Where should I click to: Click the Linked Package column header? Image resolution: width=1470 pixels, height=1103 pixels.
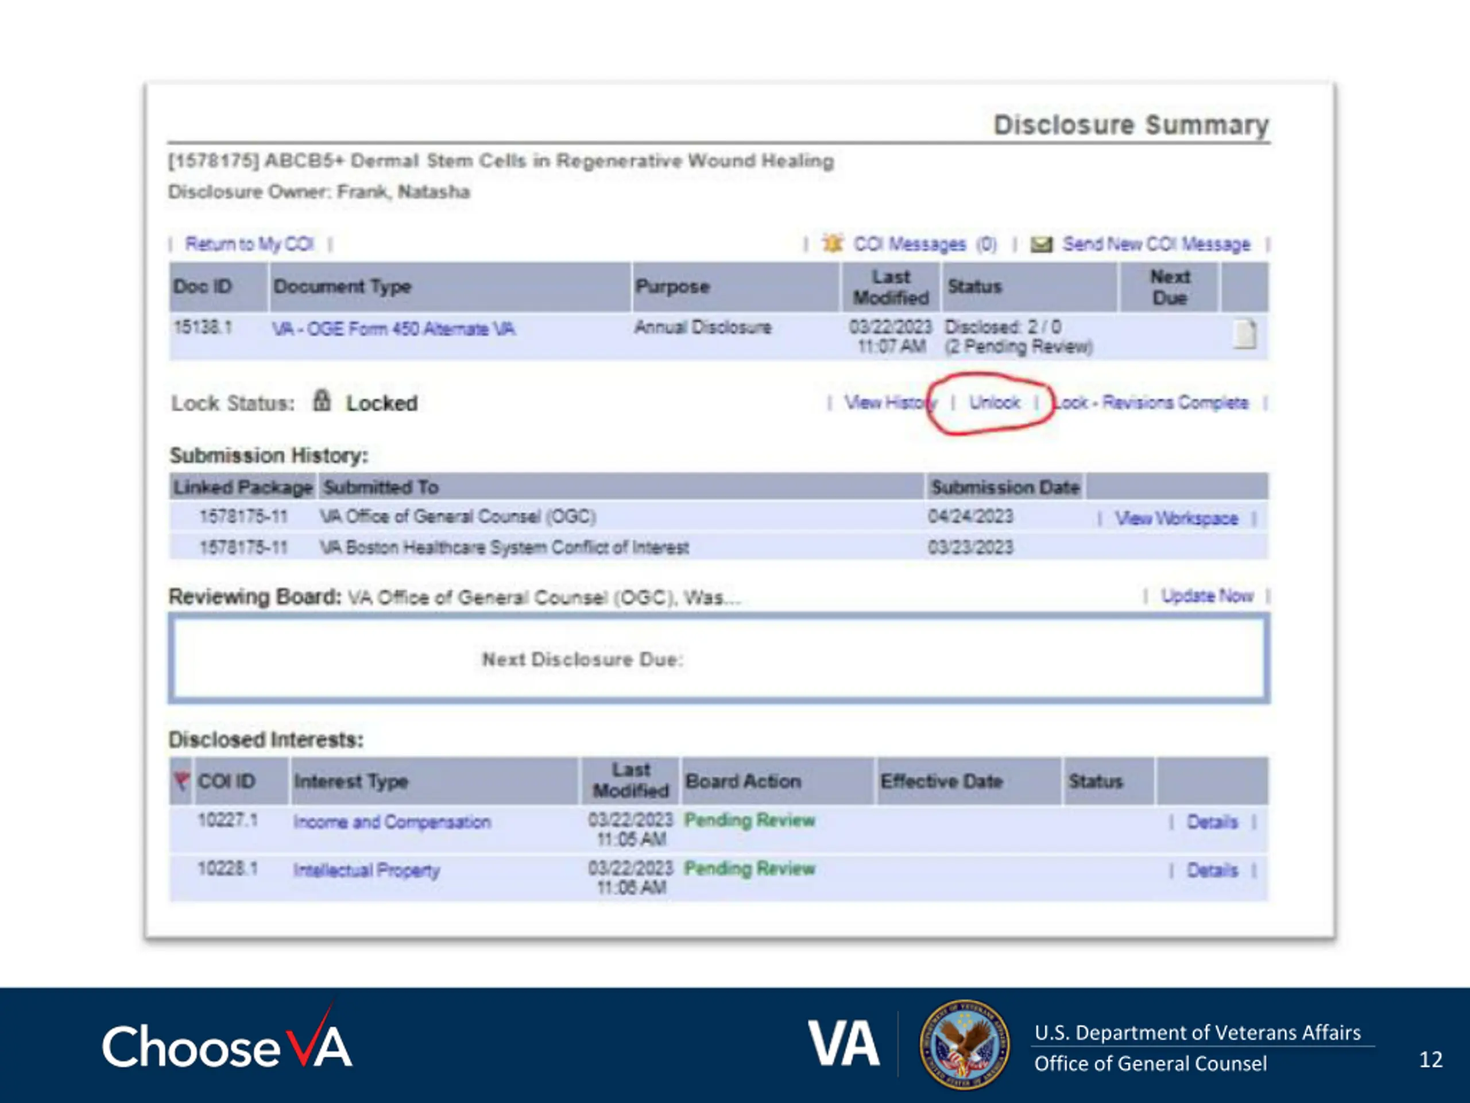243,487
